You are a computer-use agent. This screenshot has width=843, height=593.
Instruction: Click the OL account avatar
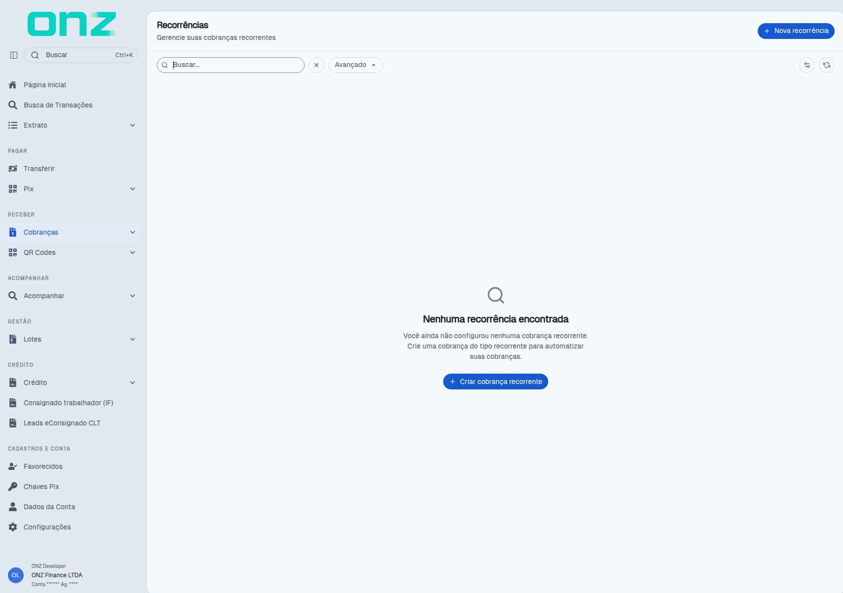[x=16, y=575]
